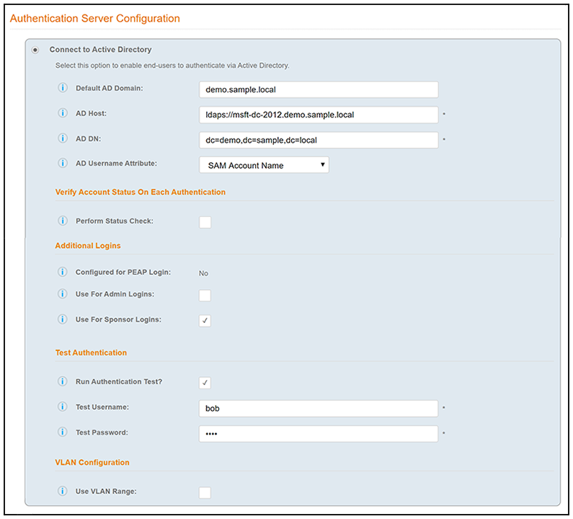Uncheck Use For Sponsor Logins checkbox

click(x=205, y=321)
